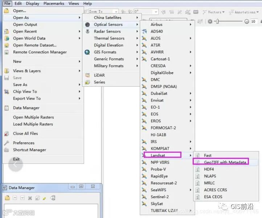Open the Placemarks menu

pos(54,4)
